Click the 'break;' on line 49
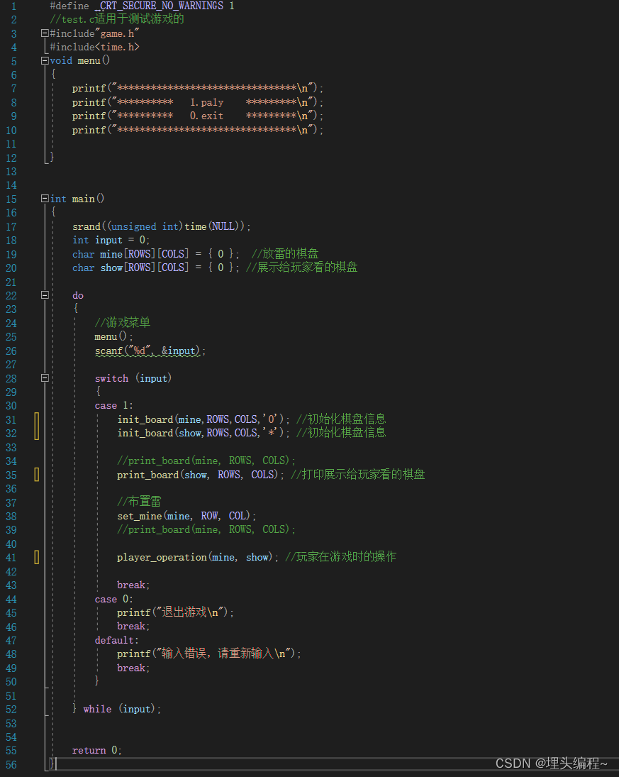Image resolution: width=619 pixels, height=777 pixels. [x=133, y=668]
